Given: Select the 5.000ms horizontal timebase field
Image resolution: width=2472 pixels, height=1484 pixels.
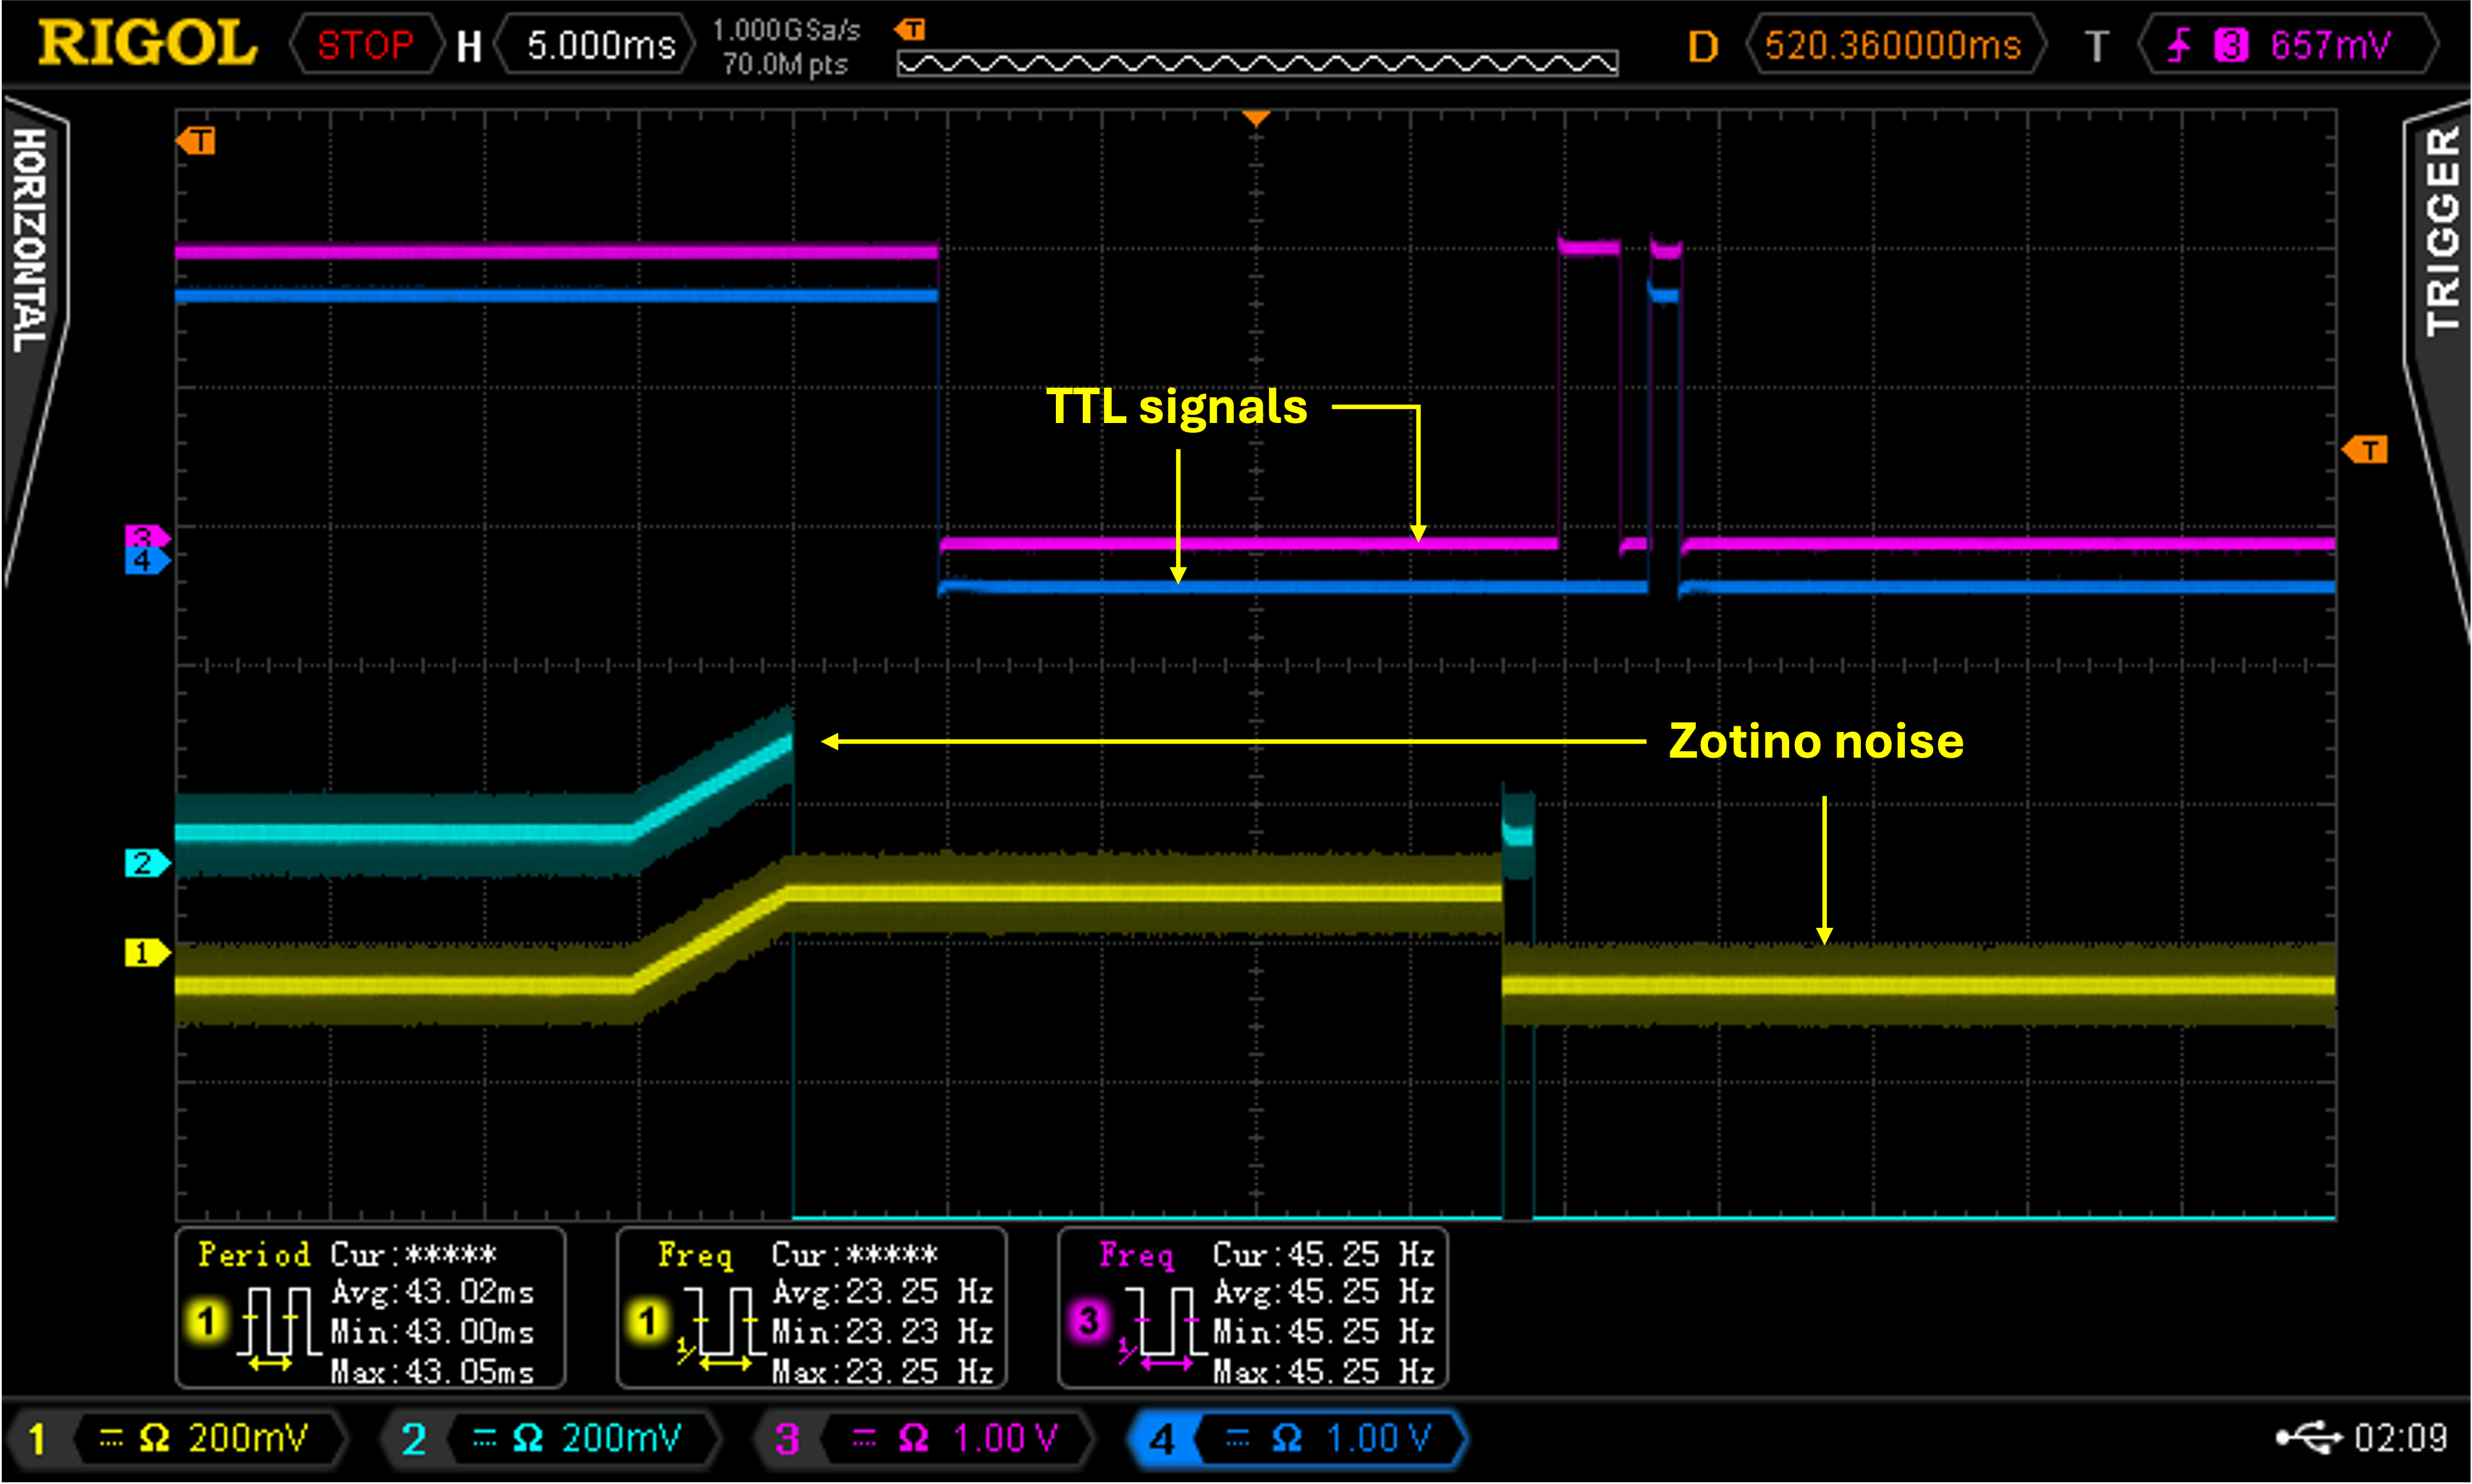Looking at the screenshot, I should 600,45.
